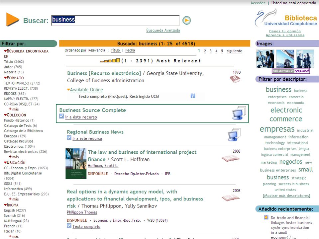Click the relevance bar indicator icon
This screenshot has height=239, width=319.
click(x=110, y=60)
